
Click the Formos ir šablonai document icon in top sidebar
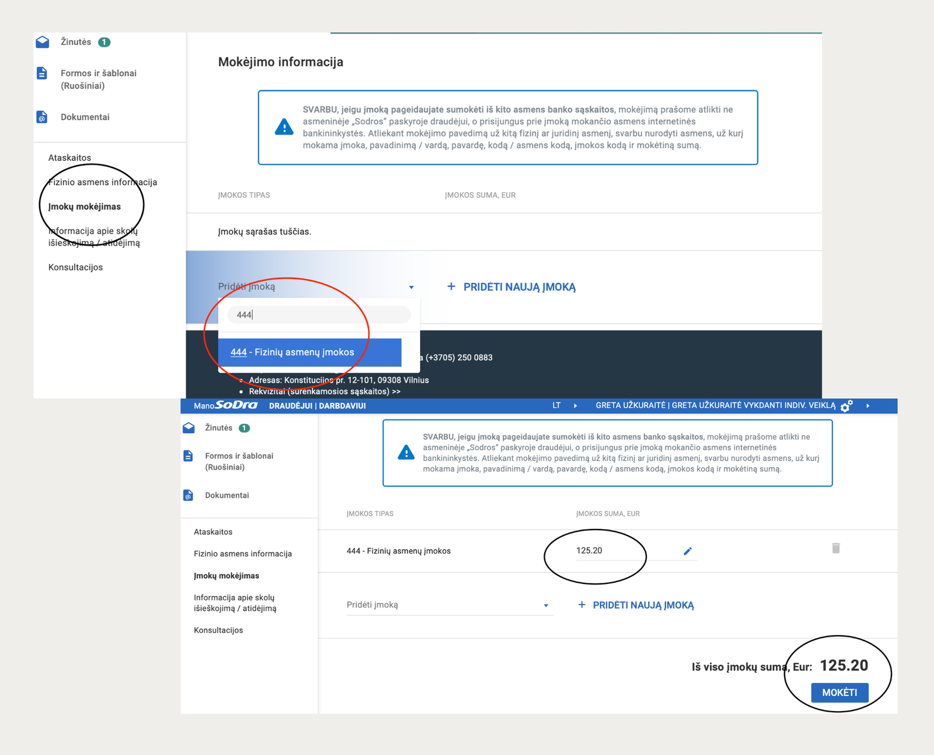(42, 73)
